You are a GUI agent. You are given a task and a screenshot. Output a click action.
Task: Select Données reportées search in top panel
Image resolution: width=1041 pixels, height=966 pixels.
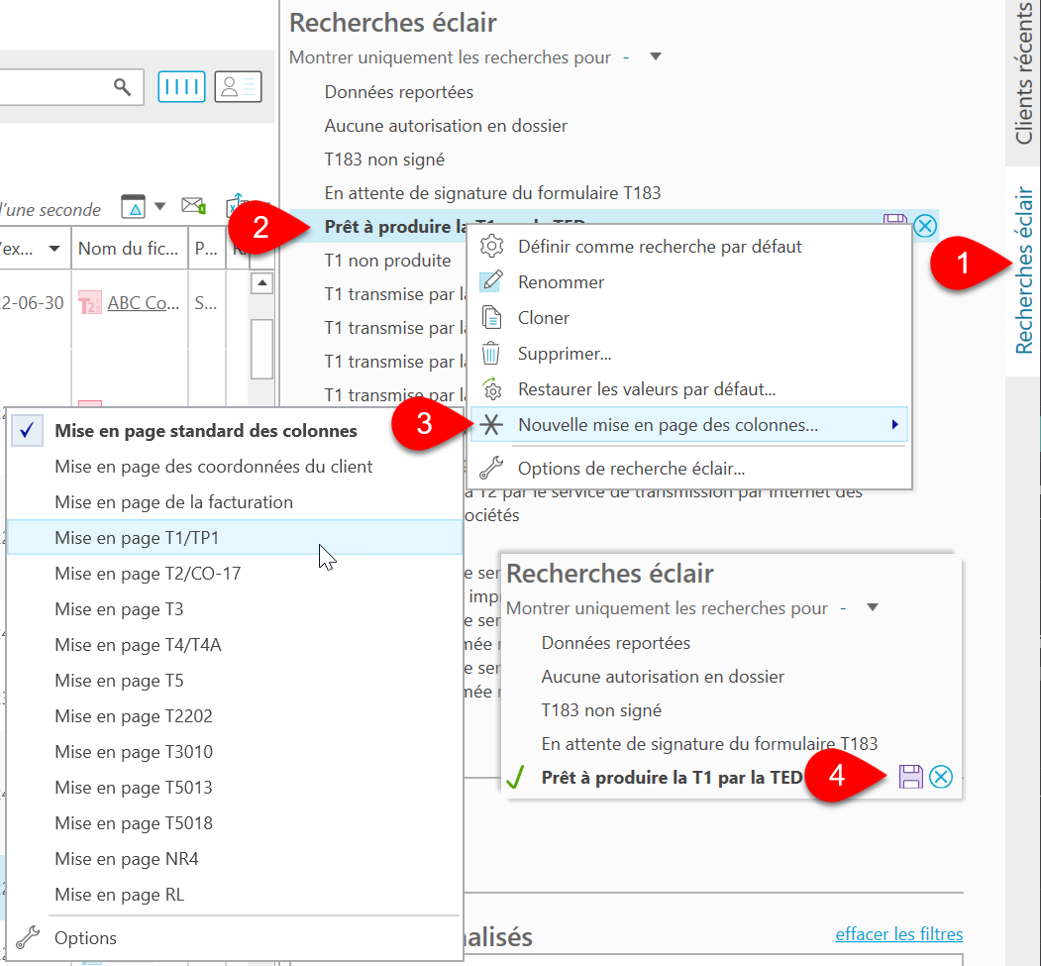(399, 92)
